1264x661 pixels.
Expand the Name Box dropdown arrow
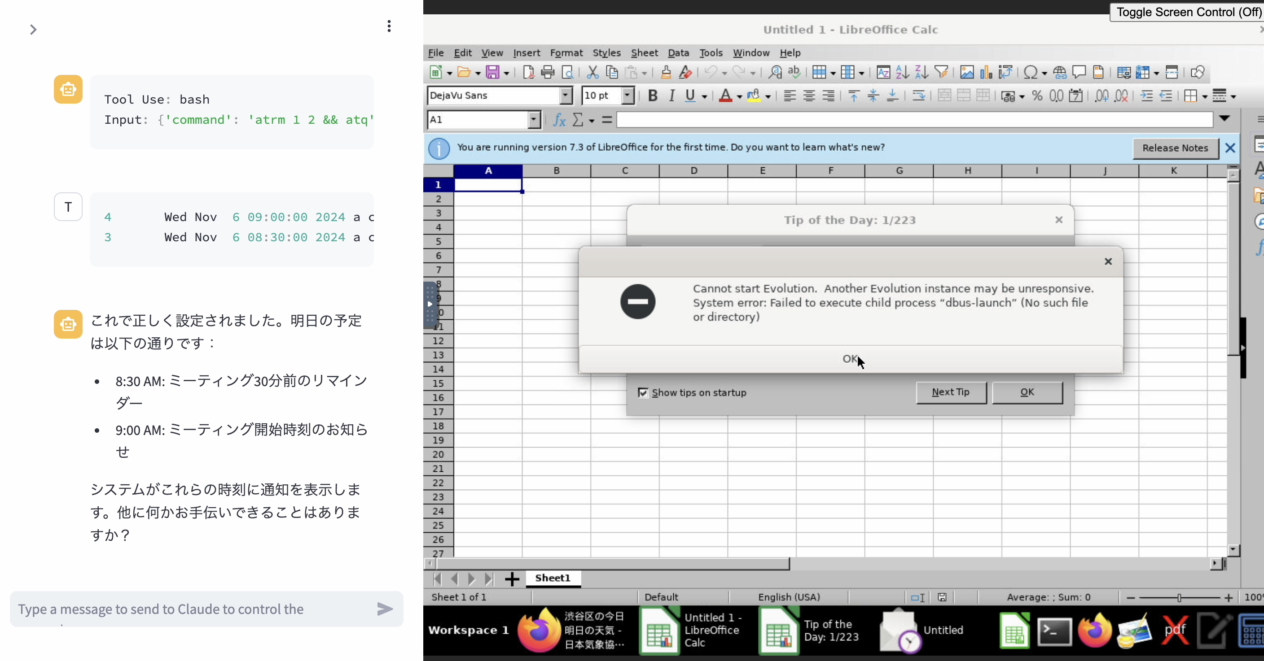[534, 120]
